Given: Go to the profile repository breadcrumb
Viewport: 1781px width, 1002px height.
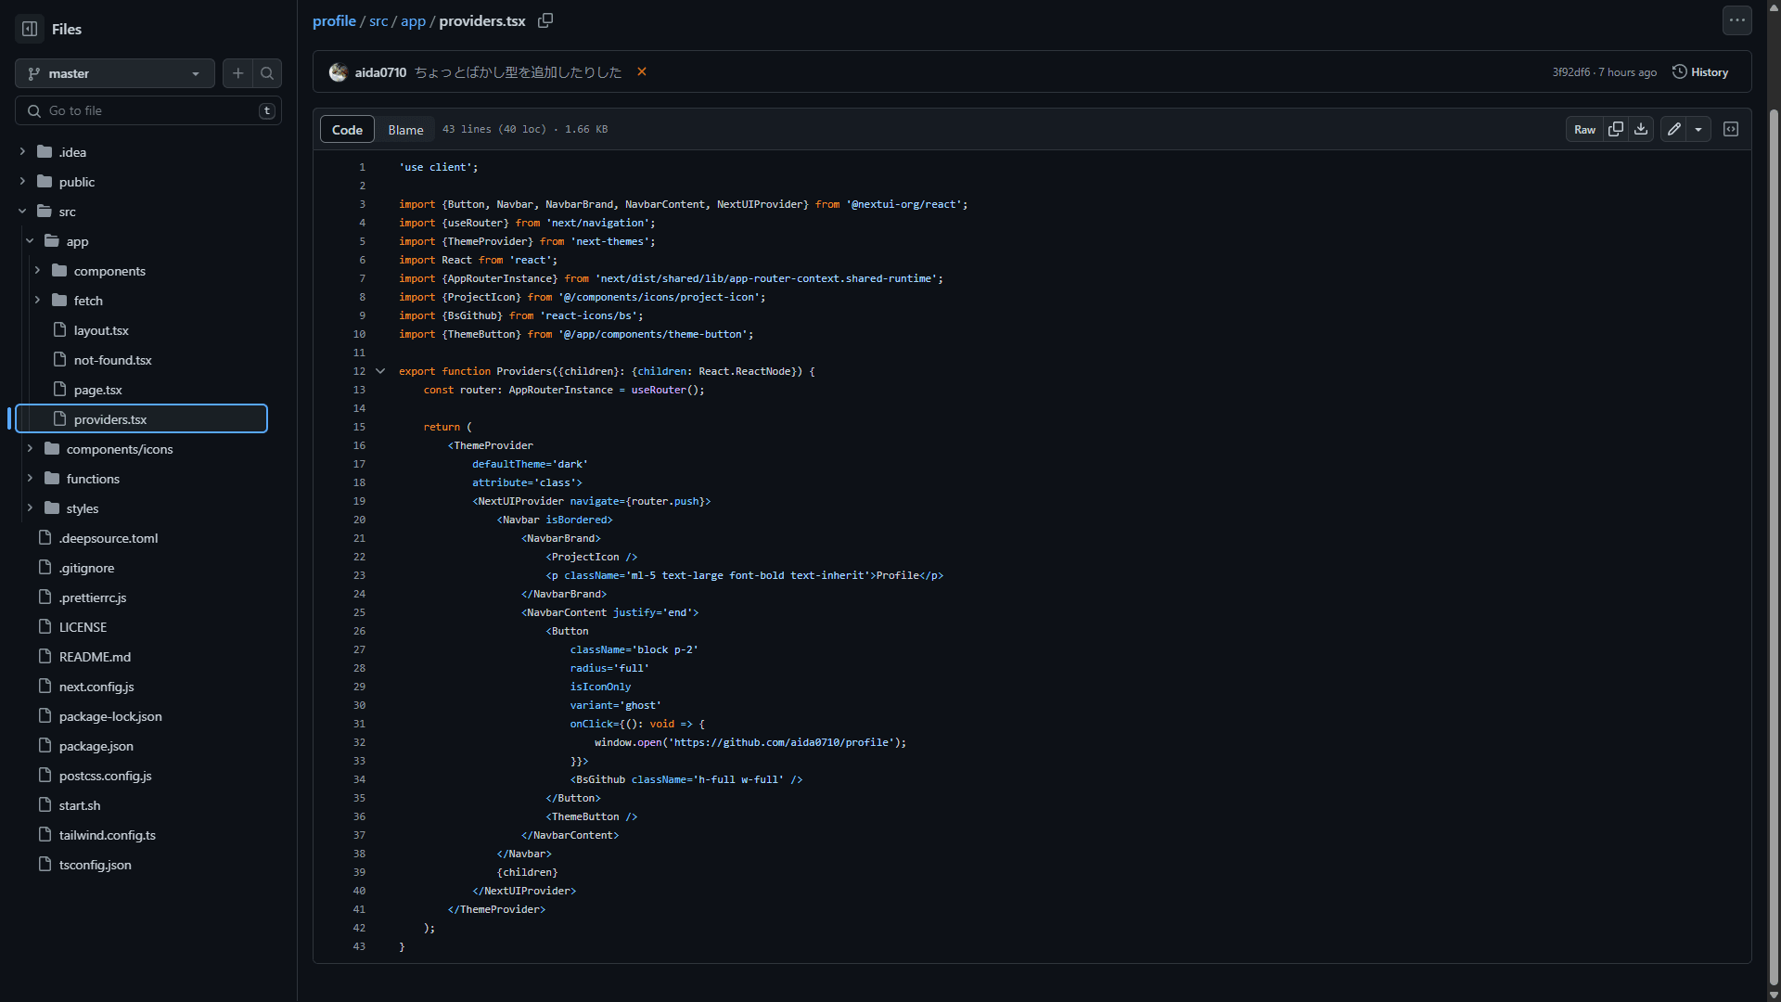Looking at the screenshot, I should pos(334,20).
